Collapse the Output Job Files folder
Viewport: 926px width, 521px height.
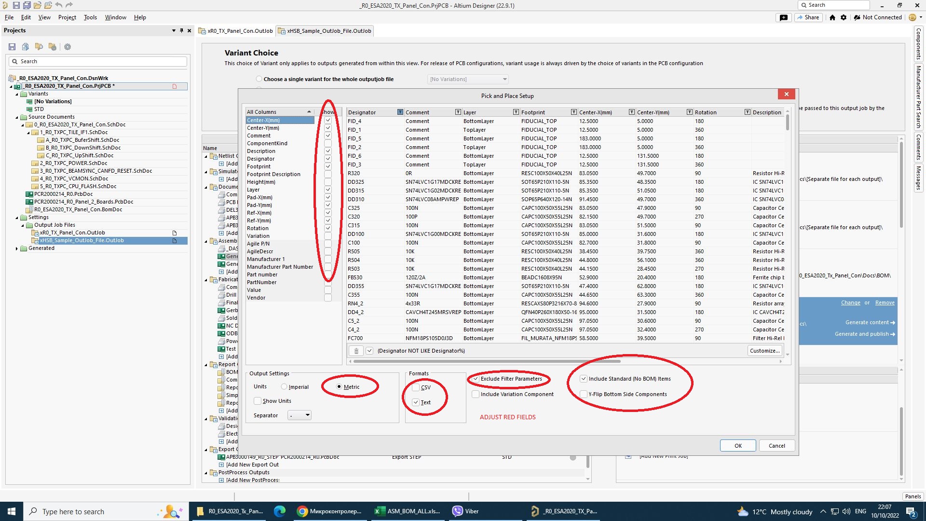(23, 225)
